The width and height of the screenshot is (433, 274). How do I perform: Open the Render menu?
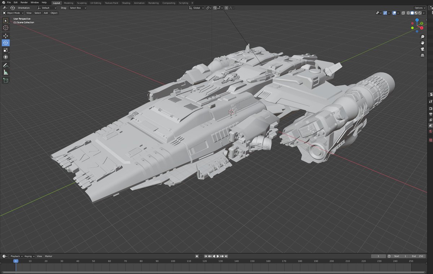pyautogui.click(x=24, y=3)
